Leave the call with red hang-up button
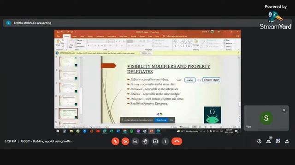 [x=177, y=141]
